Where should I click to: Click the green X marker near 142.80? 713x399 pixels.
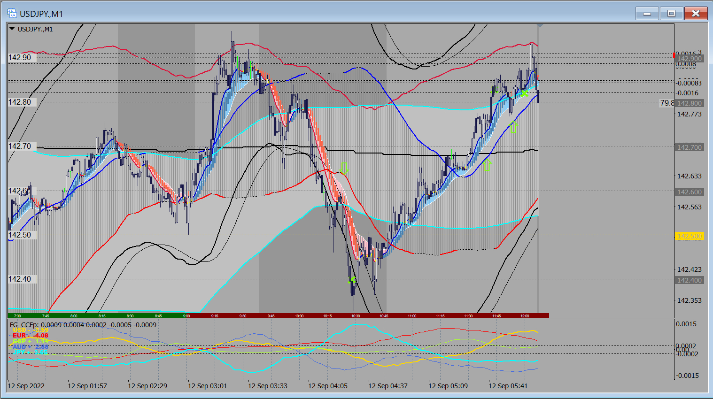point(525,93)
